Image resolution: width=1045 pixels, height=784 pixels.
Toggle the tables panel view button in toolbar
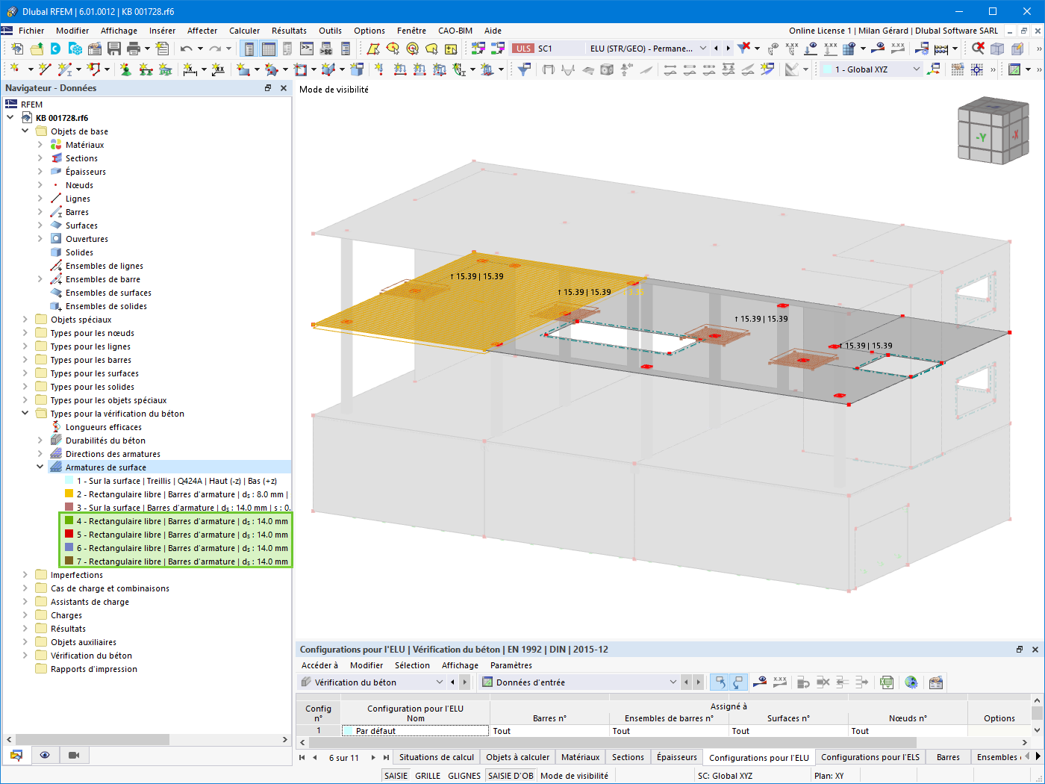[x=269, y=49]
